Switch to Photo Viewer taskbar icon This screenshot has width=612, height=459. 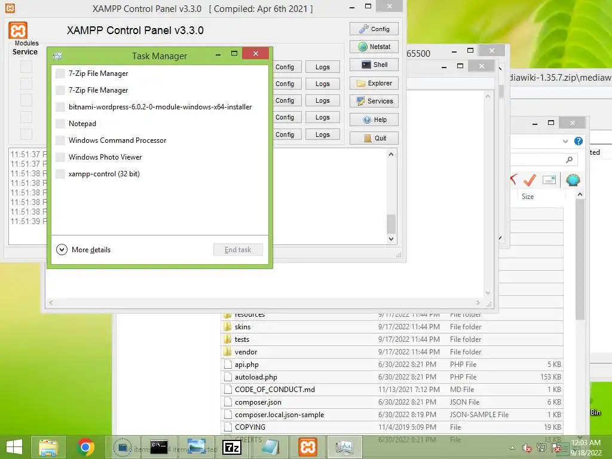pyautogui.click(x=196, y=447)
